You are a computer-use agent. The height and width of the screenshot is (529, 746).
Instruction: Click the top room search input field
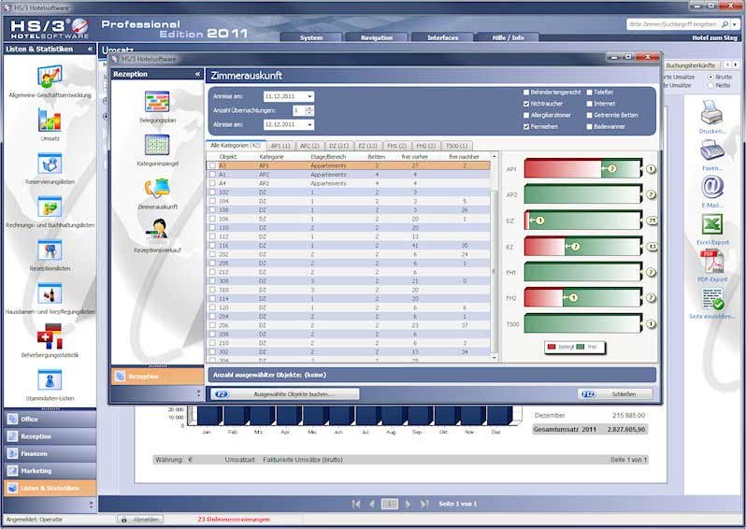[x=674, y=23]
